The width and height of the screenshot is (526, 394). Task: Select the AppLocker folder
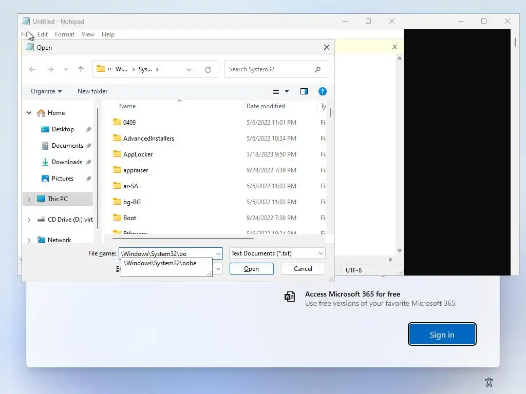(138, 154)
